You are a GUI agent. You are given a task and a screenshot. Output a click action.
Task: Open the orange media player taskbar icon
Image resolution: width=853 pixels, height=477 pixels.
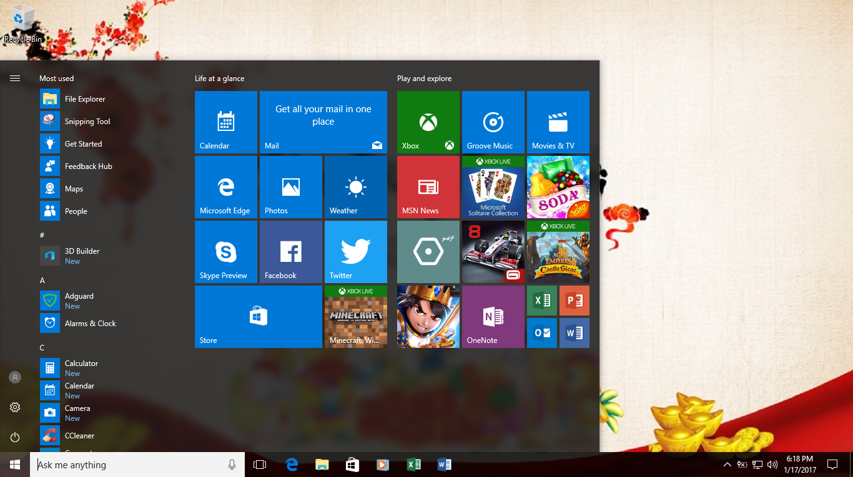click(383, 465)
